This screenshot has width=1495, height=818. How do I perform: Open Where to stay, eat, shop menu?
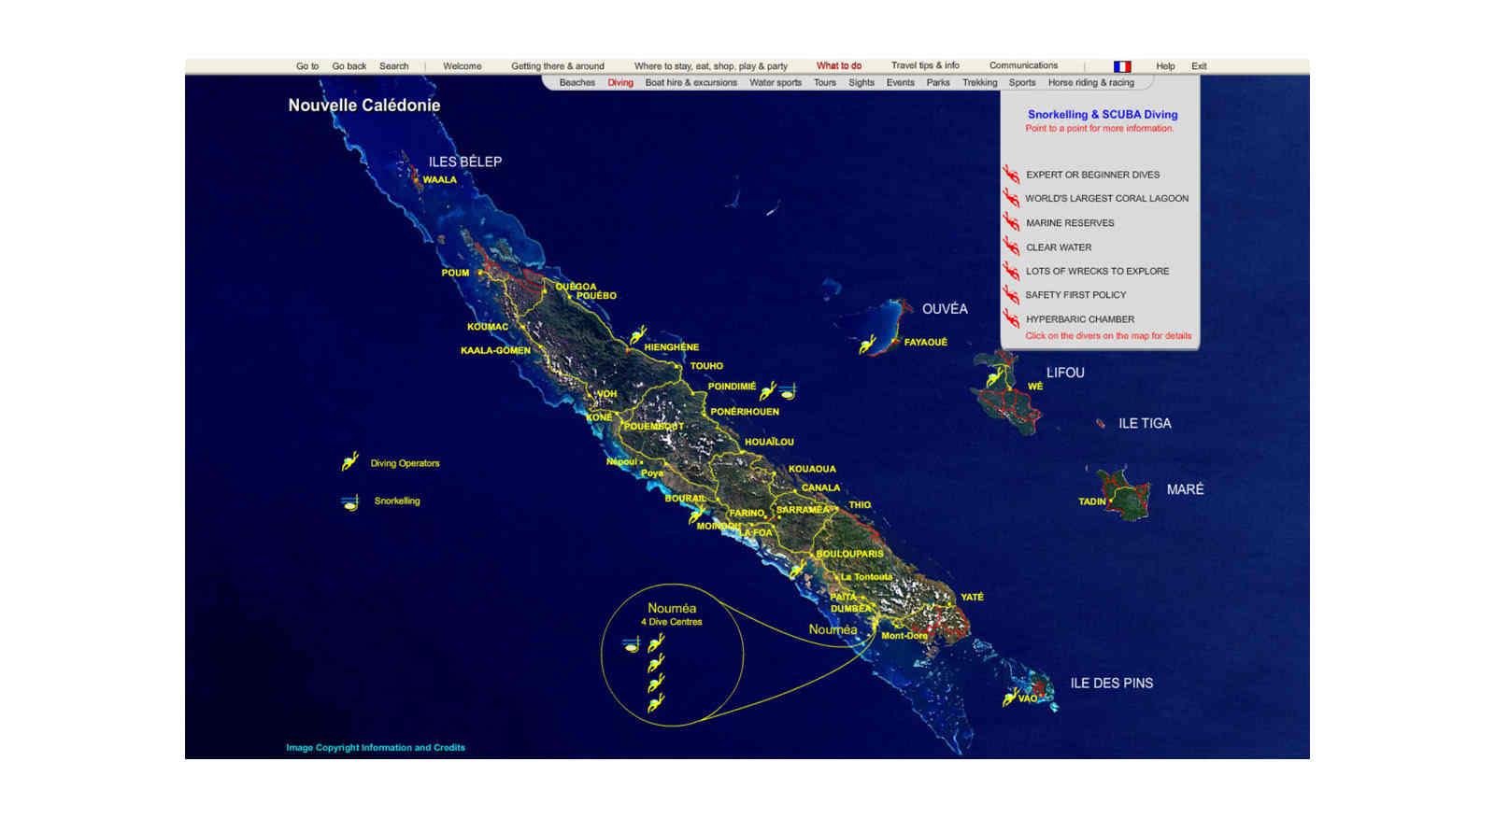click(x=711, y=66)
